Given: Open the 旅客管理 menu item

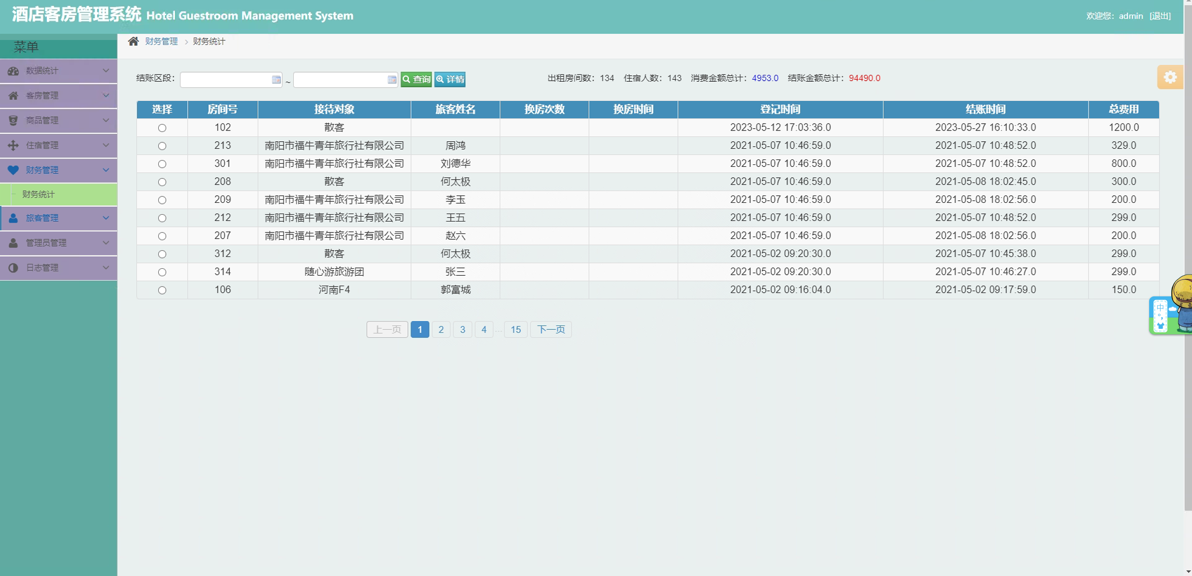Looking at the screenshot, I should 42,218.
